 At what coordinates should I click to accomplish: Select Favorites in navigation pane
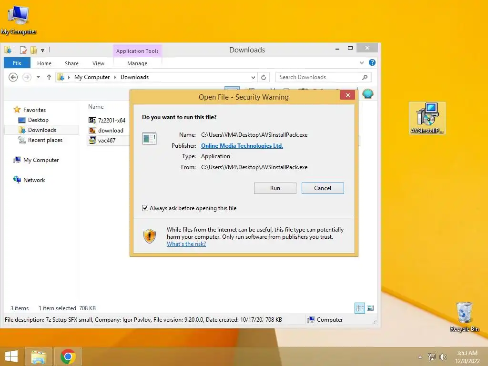point(34,110)
